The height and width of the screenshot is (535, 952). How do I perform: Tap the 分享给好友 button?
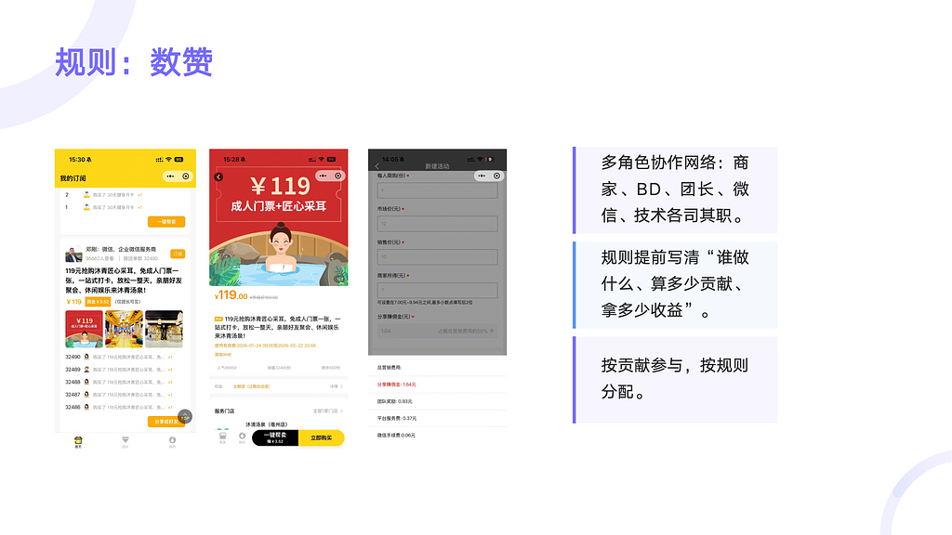164,422
